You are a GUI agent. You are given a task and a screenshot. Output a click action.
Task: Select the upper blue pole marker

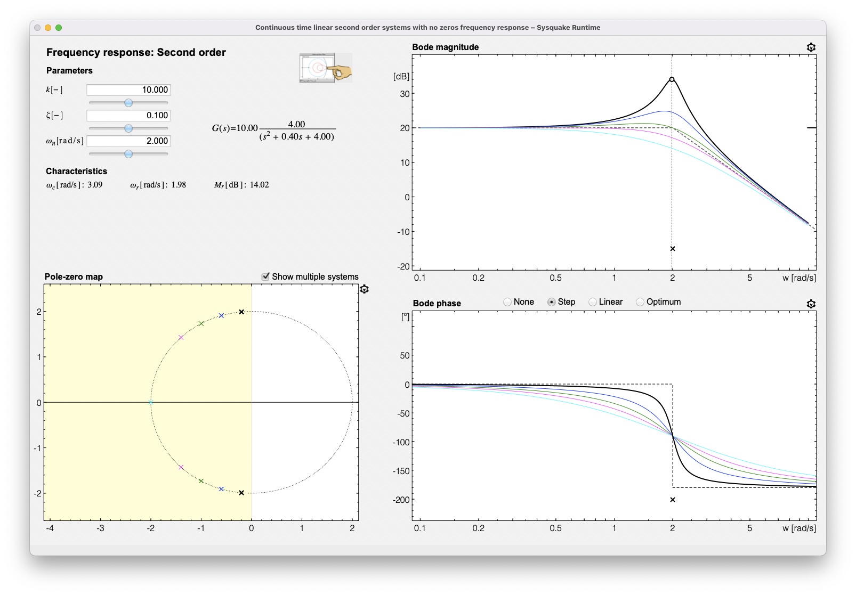click(221, 316)
